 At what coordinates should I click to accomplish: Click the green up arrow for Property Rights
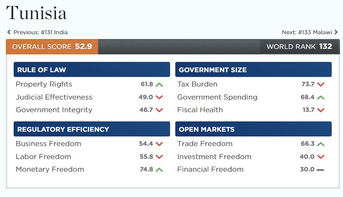click(159, 85)
